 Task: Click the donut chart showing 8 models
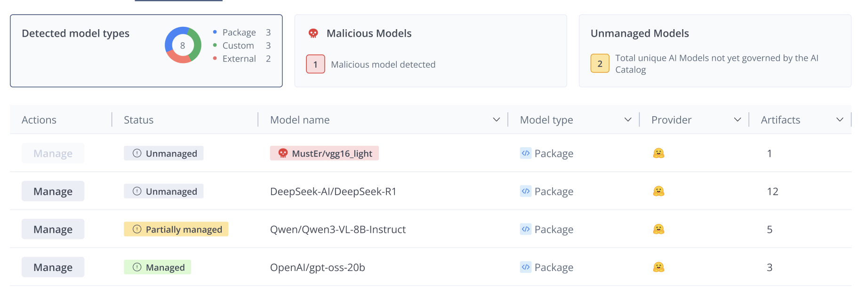[x=183, y=45]
